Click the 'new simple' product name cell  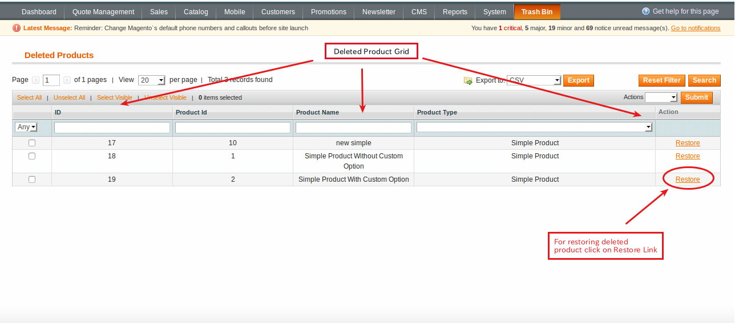point(354,143)
